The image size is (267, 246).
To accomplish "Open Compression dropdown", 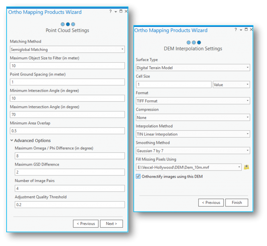I will coord(193,117).
